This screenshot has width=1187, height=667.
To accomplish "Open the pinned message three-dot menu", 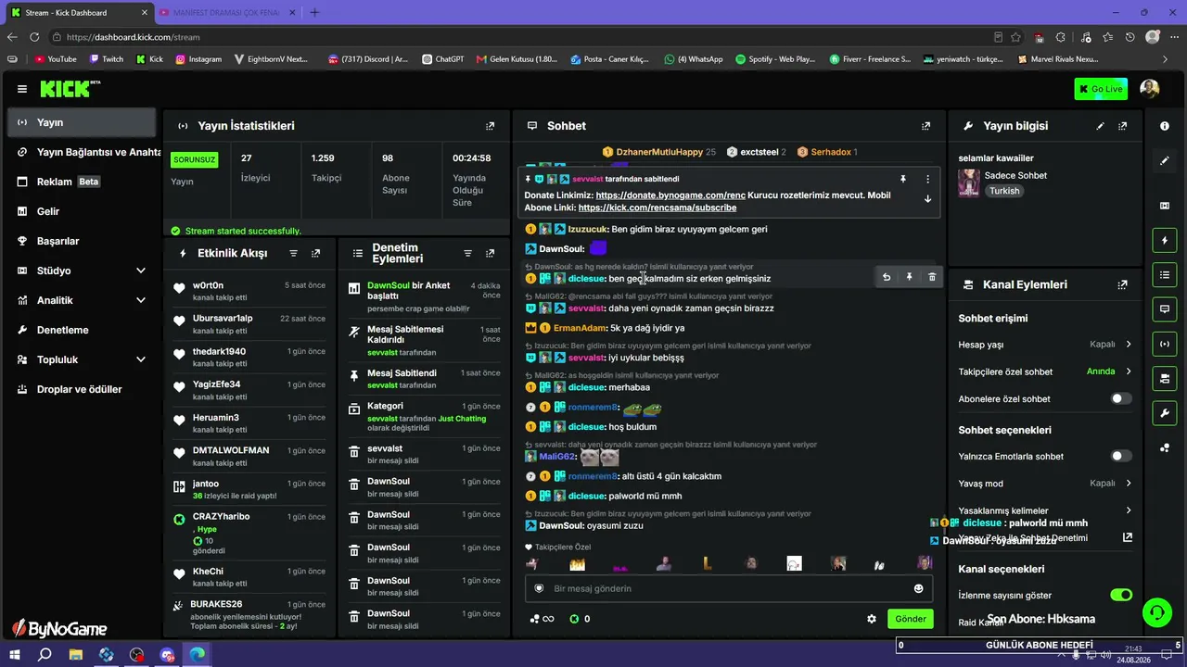I will tap(927, 179).
